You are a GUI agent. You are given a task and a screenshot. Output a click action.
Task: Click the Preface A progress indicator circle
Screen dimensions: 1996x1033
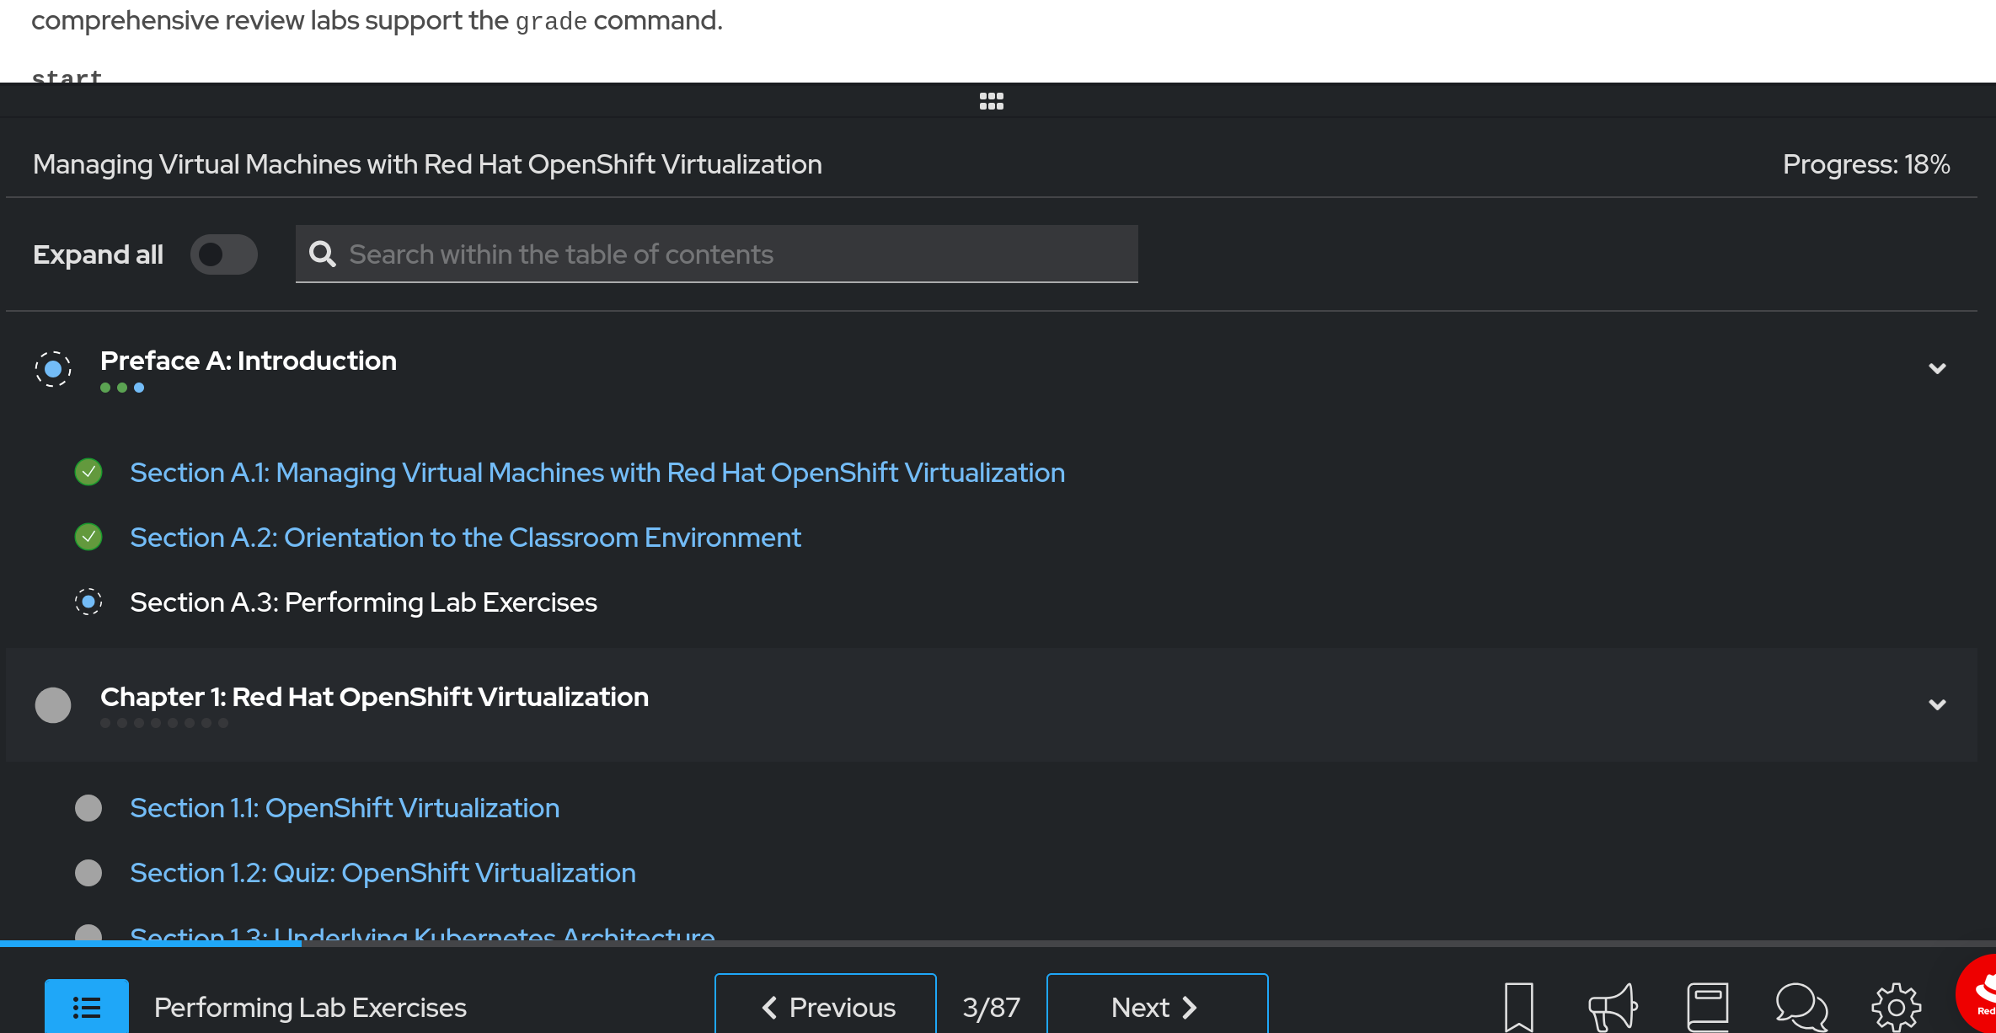coord(53,368)
